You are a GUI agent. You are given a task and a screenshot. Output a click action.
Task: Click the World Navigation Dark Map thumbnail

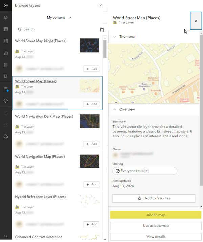click(89, 121)
